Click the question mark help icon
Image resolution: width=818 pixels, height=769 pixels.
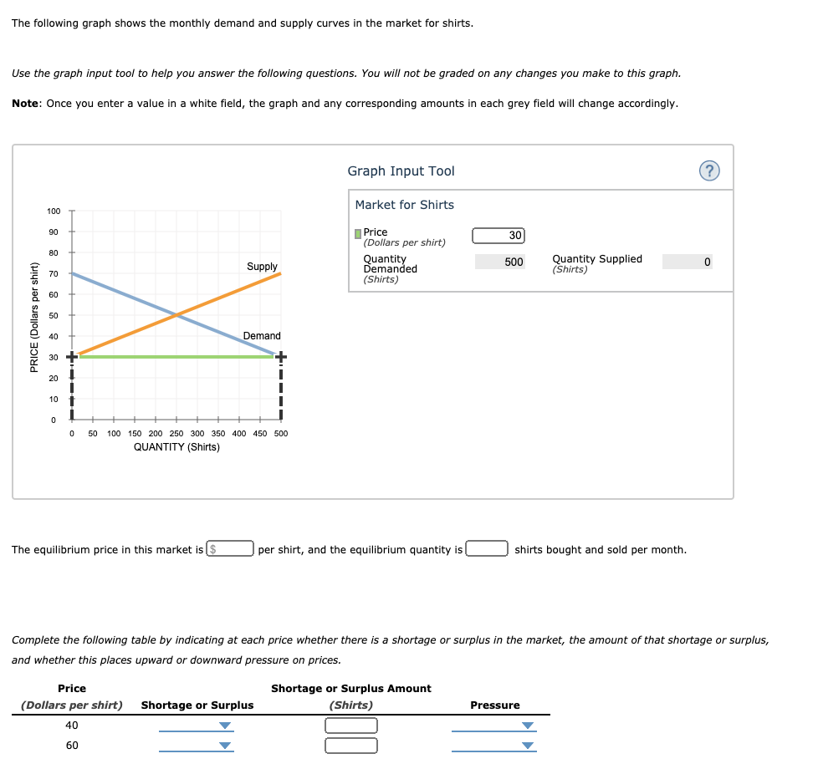pos(710,170)
